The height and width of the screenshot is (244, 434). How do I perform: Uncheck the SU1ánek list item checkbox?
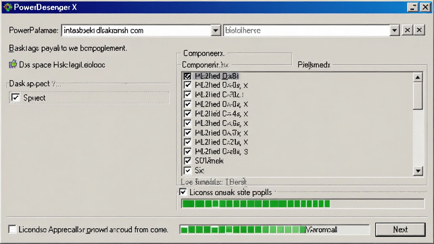click(188, 161)
